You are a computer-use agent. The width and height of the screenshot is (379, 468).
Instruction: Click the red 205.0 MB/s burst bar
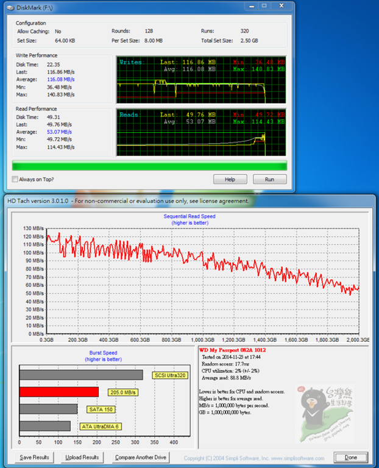click(58, 392)
